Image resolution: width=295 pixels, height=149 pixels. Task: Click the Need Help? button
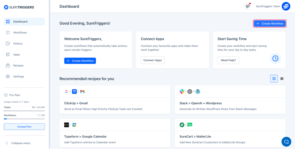click(x=228, y=60)
